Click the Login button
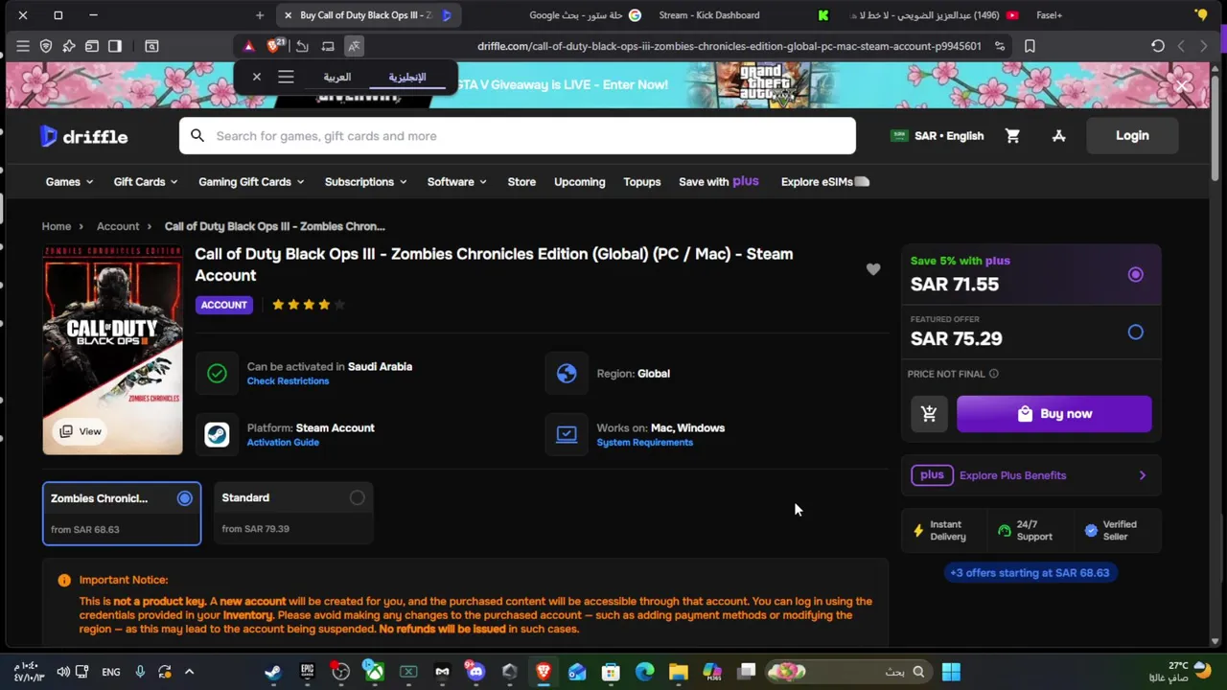The width and height of the screenshot is (1227, 690). point(1132,136)
